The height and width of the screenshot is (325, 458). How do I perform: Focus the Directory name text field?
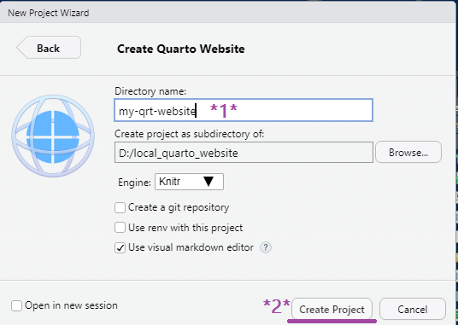(244, 110)
